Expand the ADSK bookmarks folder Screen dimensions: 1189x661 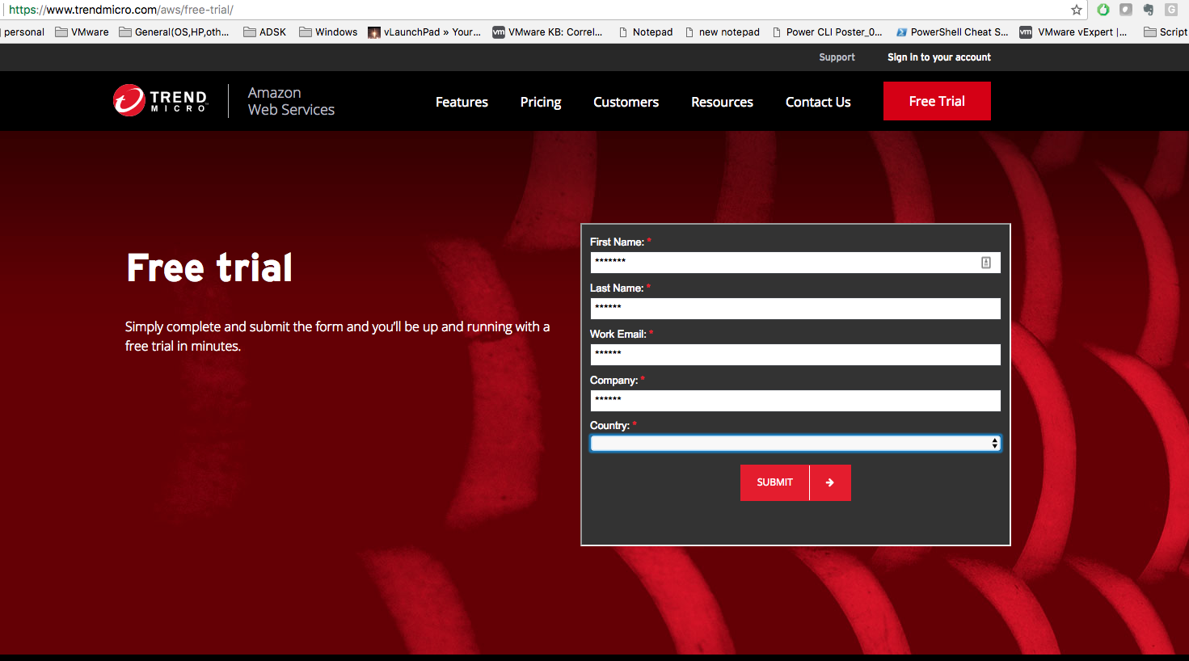click(265, 32)
